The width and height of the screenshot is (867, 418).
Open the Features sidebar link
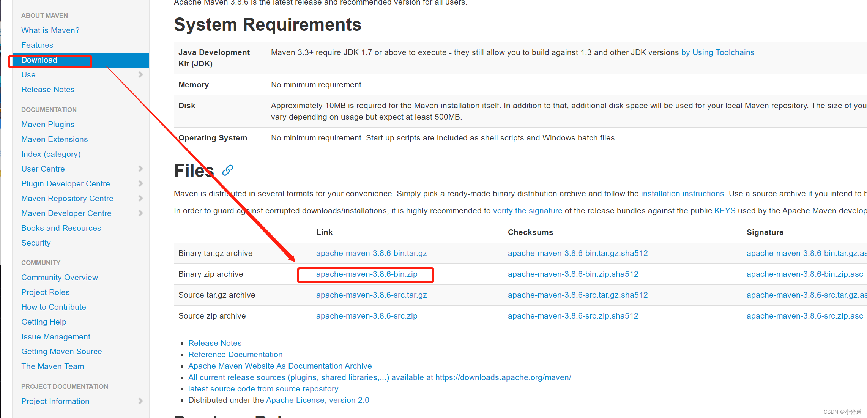pos(37,45)
